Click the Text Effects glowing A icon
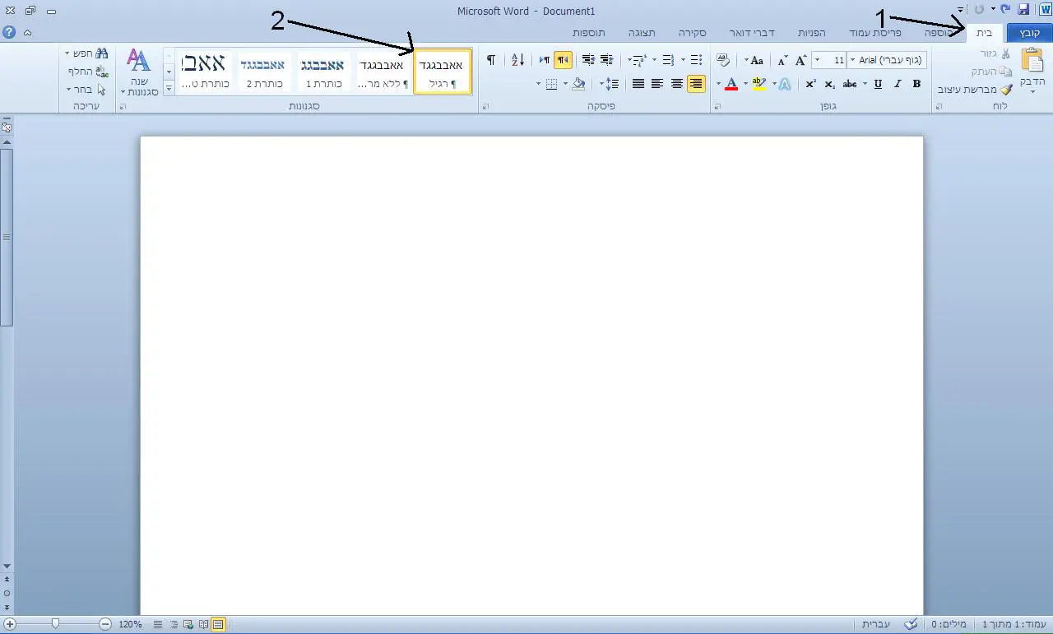Image resolution: width=1053 pixels, height=634 pixels. point(785,84)
